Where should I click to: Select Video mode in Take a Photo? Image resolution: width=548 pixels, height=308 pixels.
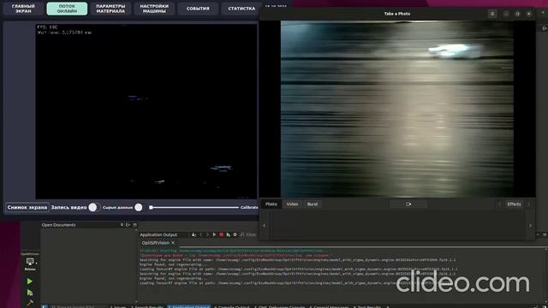(292, 204)
